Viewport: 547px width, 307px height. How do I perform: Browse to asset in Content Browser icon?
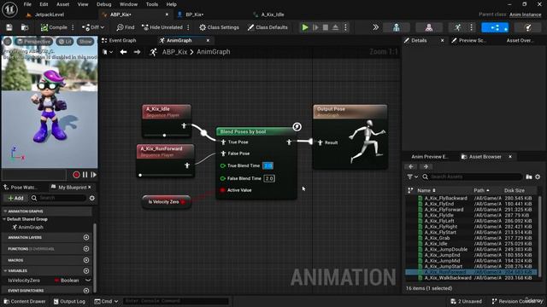point(25,27)
